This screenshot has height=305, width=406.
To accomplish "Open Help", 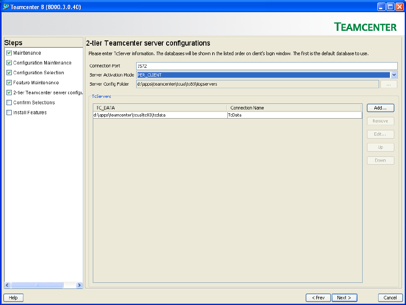I will tap(13, 298).
